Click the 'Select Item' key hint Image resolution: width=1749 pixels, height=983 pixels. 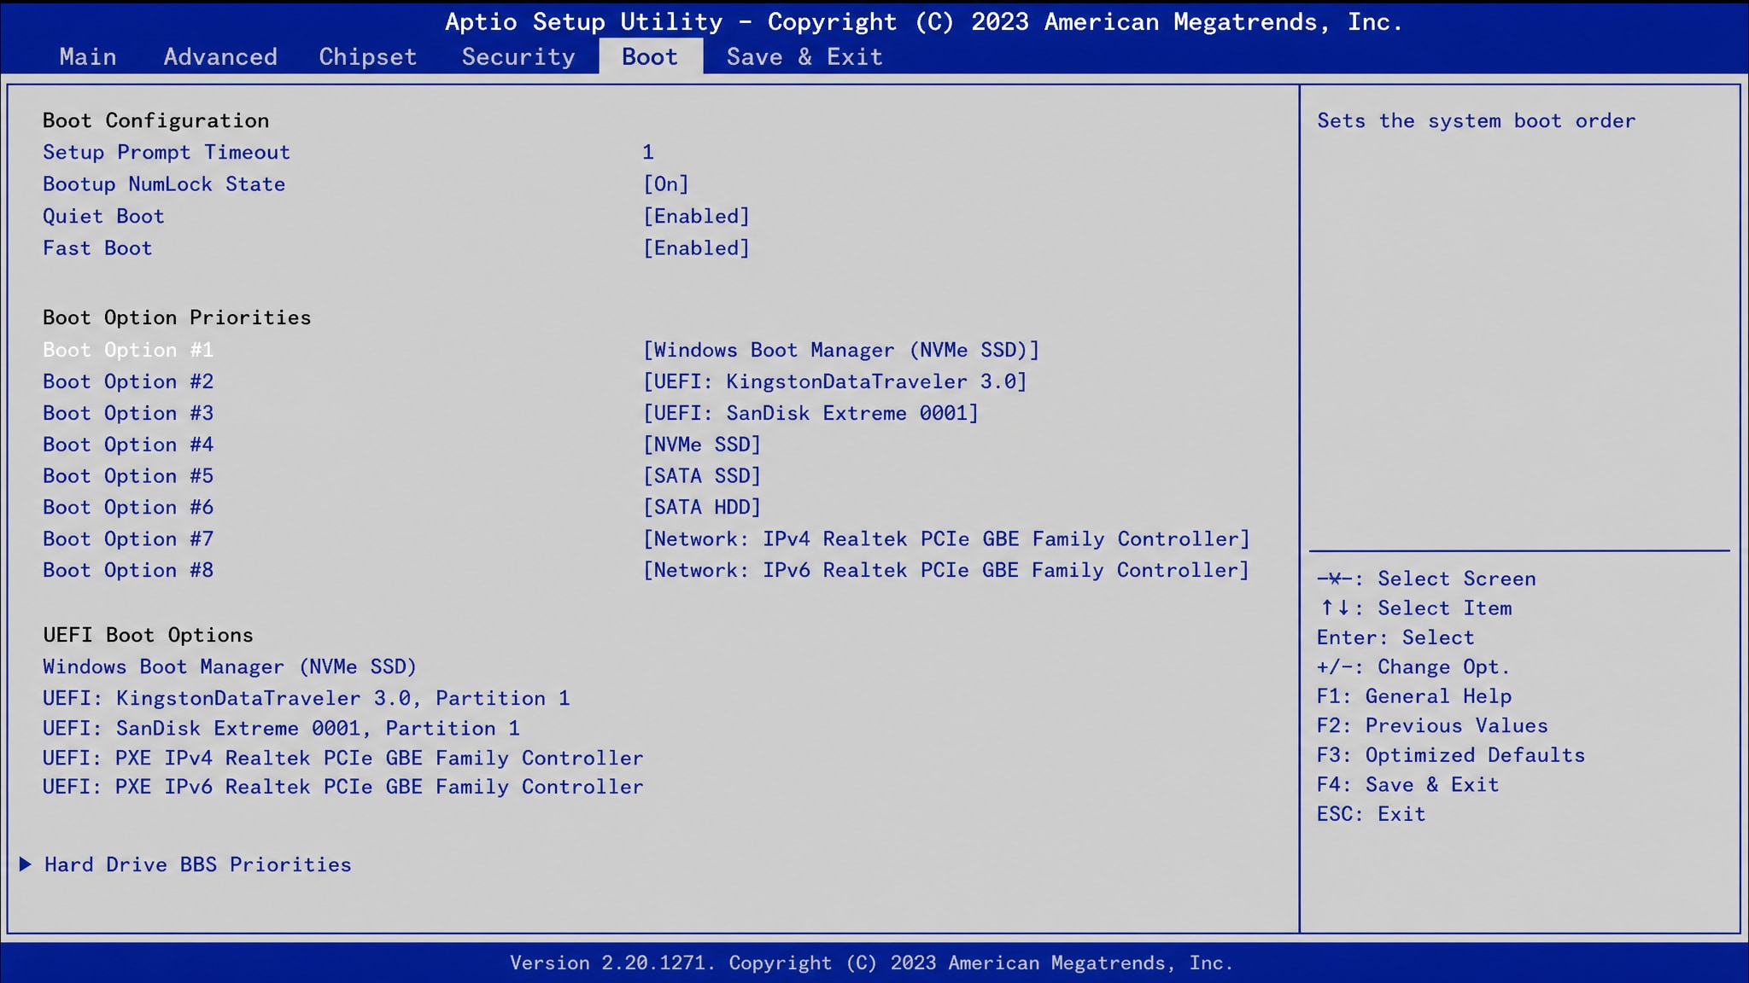coord(1414,608)
